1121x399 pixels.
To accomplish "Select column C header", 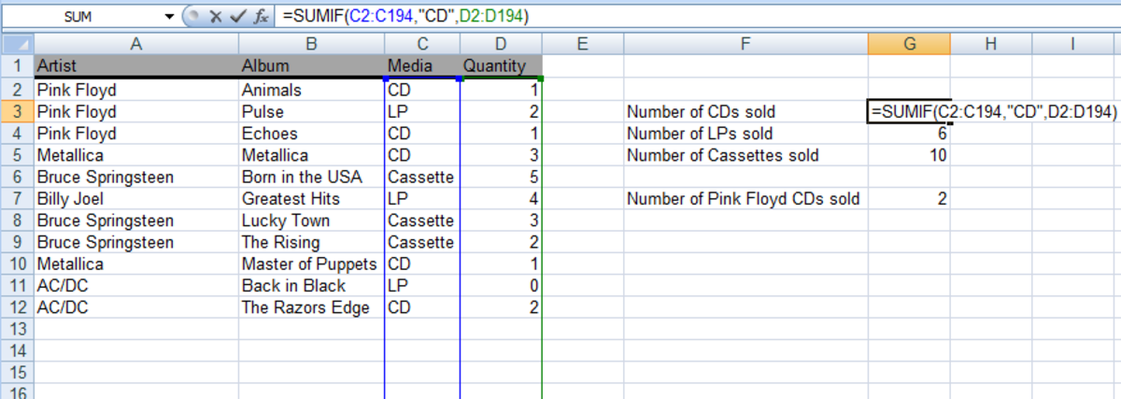I will pos(422,43).
